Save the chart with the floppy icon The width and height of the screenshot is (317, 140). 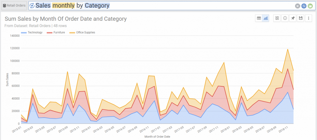(x=300, y=19)
